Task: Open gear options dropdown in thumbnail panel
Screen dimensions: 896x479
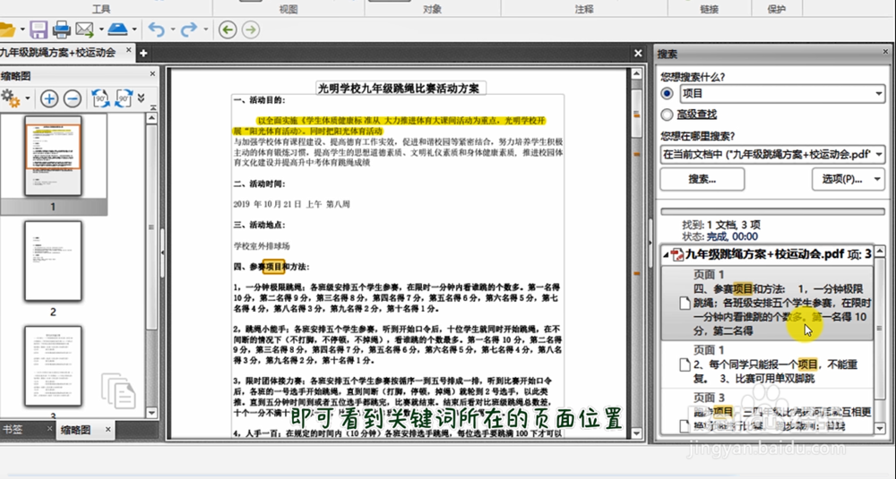Action: pyautogui.click(x=28, y=98)
